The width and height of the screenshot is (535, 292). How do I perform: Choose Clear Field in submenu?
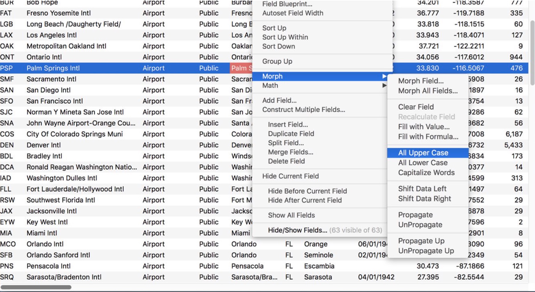(415, 107)
